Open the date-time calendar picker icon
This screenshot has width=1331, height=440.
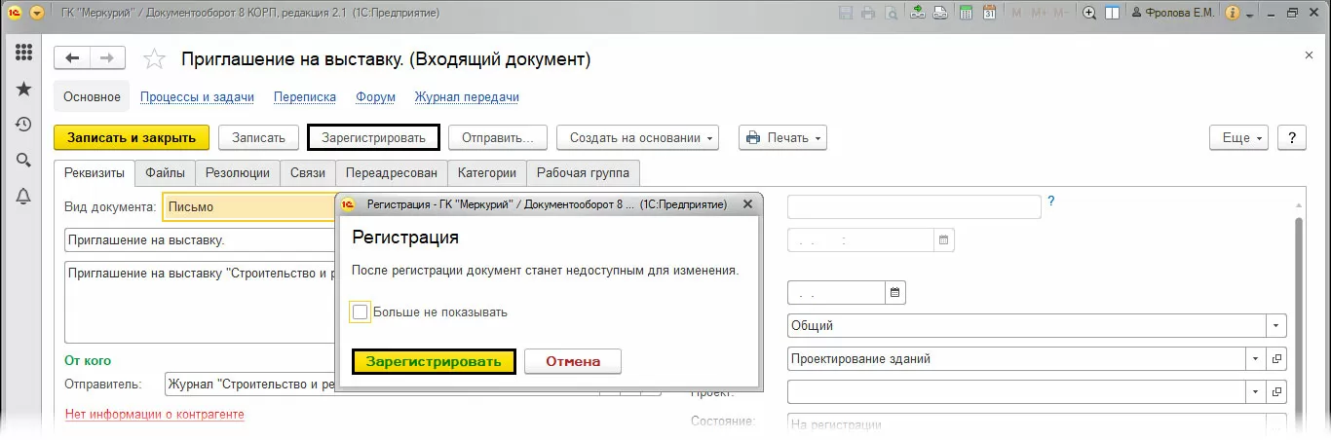pyautogui.click(x=943, y=239)
